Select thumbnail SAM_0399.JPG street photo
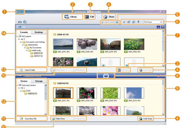 coord(110,44)
